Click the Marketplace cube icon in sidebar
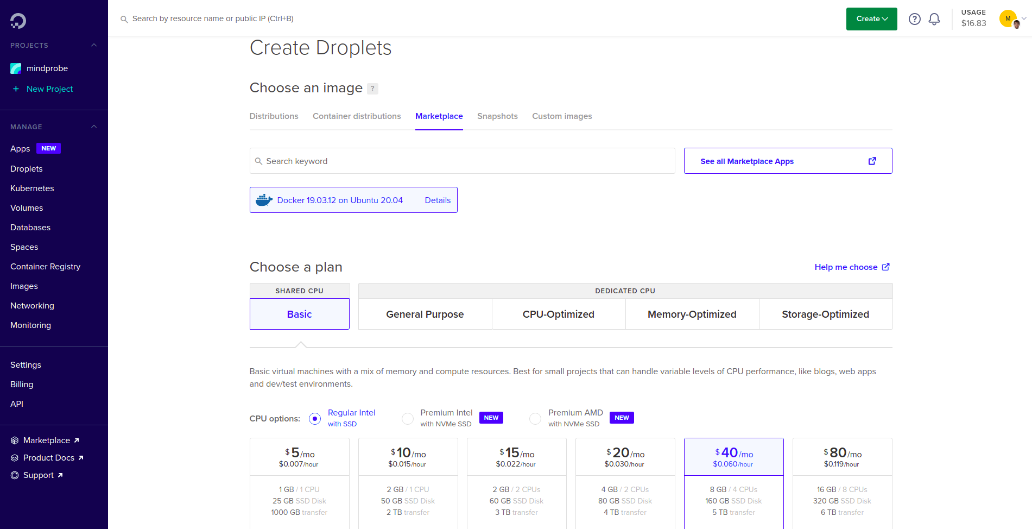1032x529 pixels. 15,440
